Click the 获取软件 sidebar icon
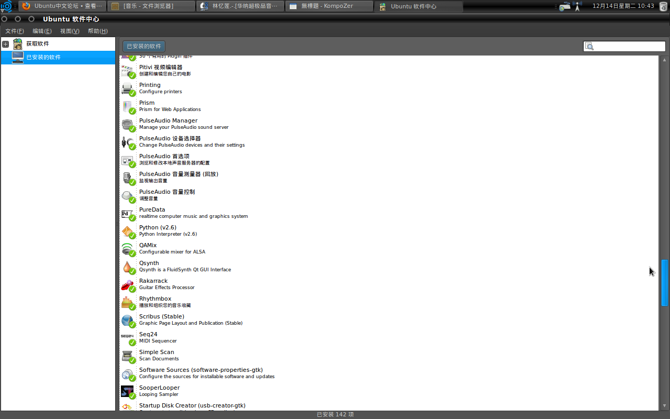670x419 pixels. (18, 44)
